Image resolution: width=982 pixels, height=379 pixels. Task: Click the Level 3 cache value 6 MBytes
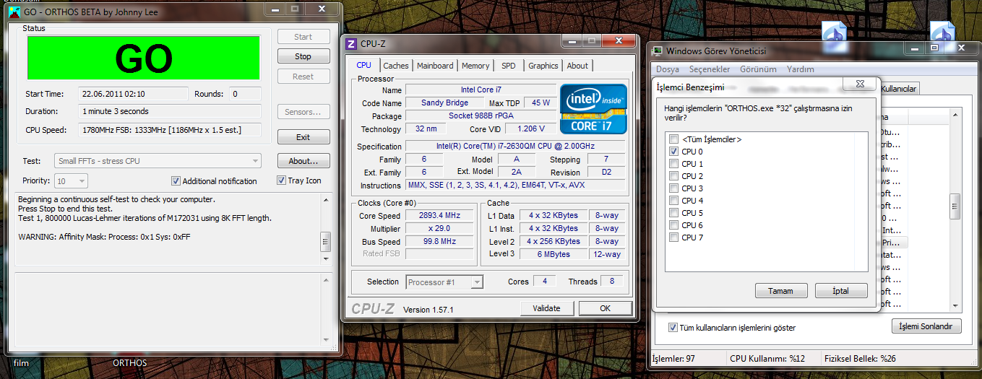554,254
